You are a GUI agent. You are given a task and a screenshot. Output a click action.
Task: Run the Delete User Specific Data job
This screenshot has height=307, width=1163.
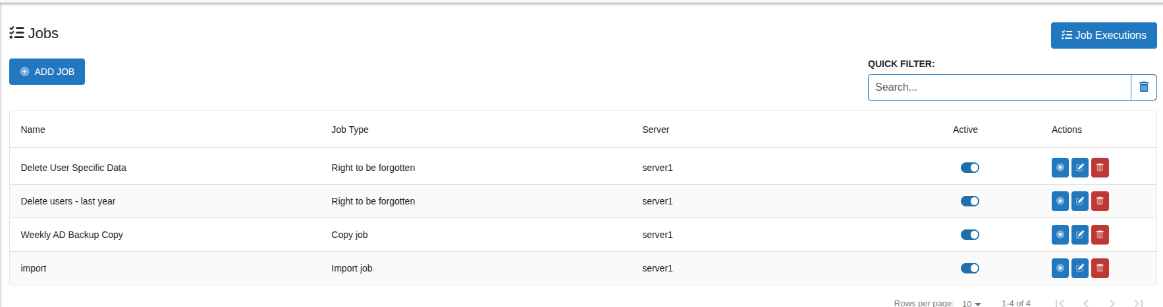[x=1060, y=168]
